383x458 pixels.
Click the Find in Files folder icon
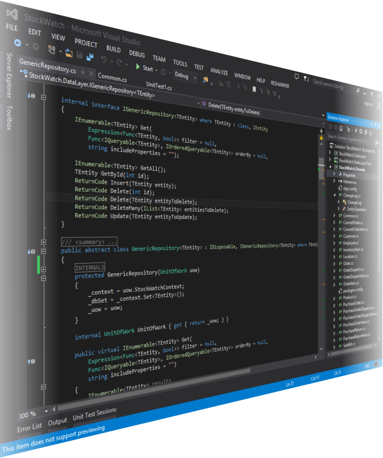tap(205, 80)
